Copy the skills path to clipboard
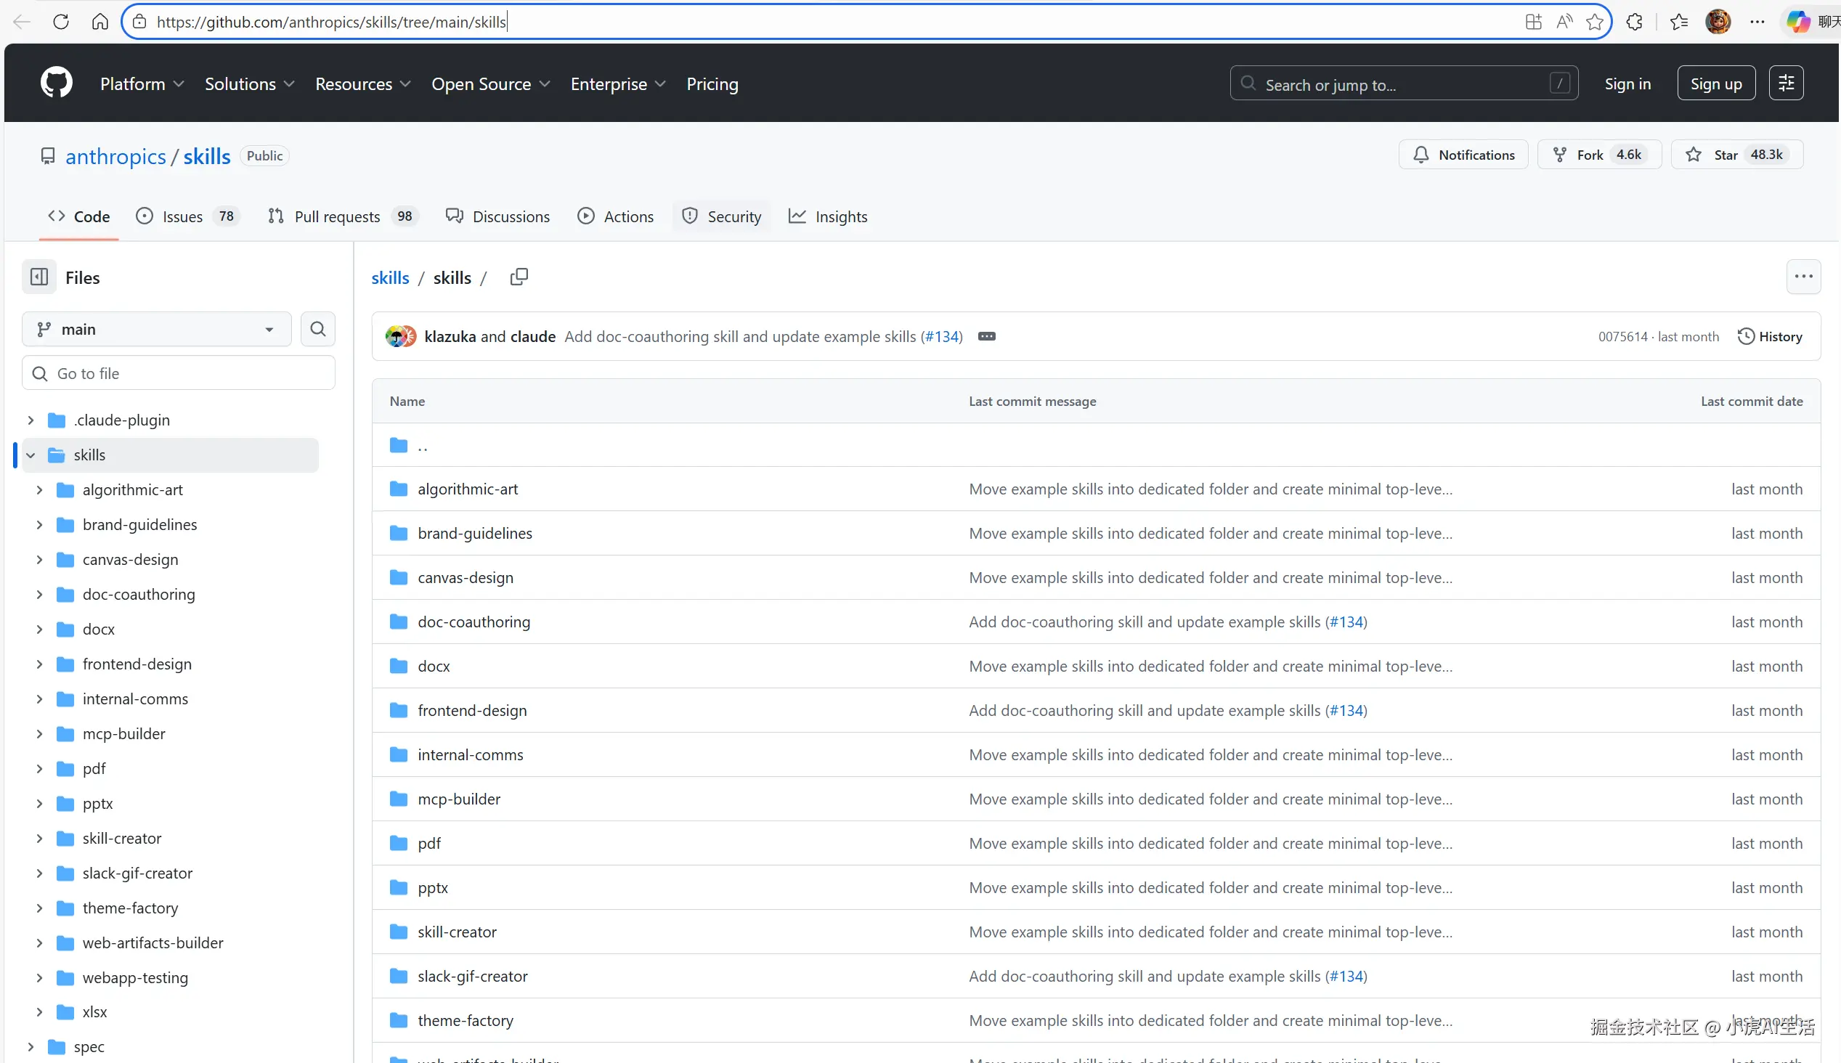This screenshot has width=1841, height=1063. tap(519, 277)
